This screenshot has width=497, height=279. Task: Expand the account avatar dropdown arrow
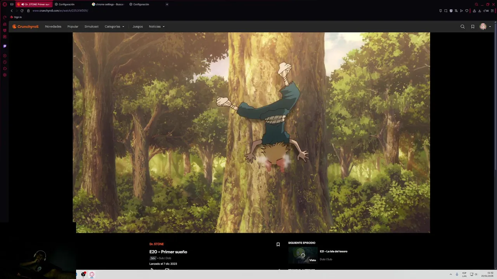coord(490,27)
